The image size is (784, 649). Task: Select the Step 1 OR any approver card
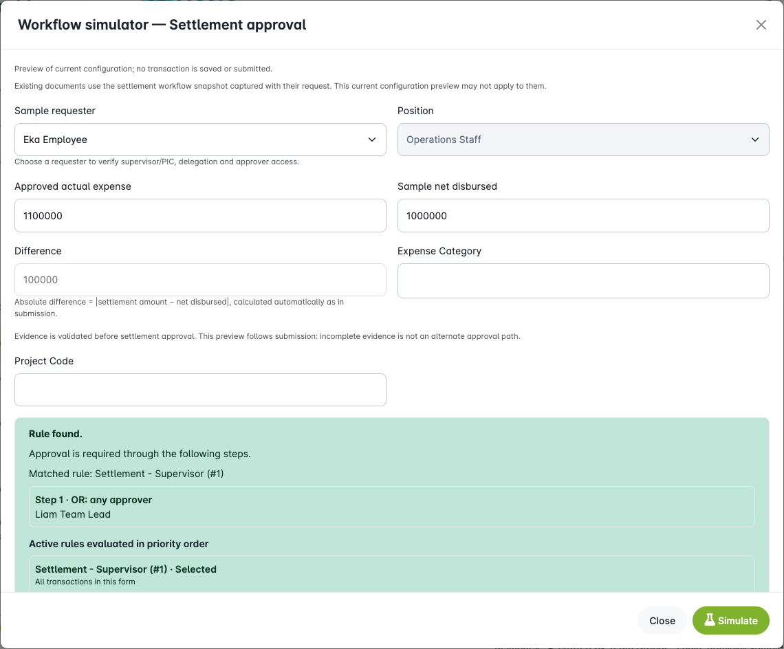(391, 507)
